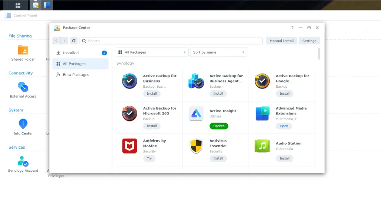Open the All Packages category dropdown
381x207 pixels.
(152, 52)
